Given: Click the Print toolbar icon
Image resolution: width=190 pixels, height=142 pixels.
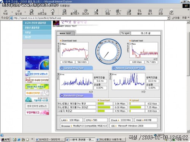Looking at the screenshot, I should (x=129, y=12).
